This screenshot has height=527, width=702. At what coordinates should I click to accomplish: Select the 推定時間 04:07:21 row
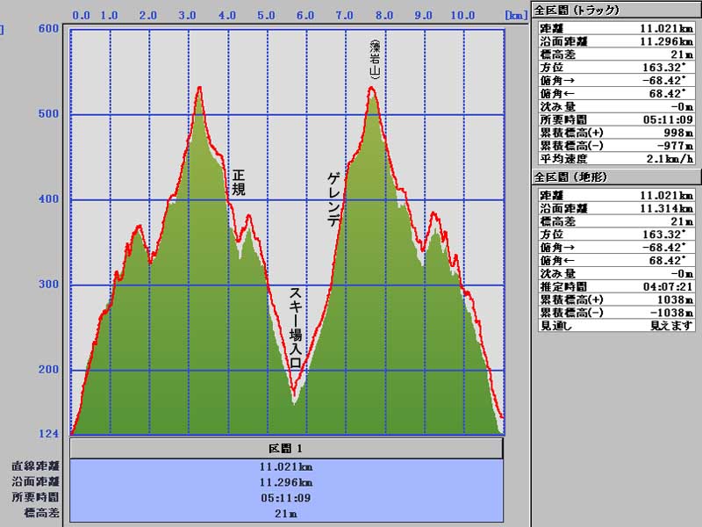tap(616, 286)
